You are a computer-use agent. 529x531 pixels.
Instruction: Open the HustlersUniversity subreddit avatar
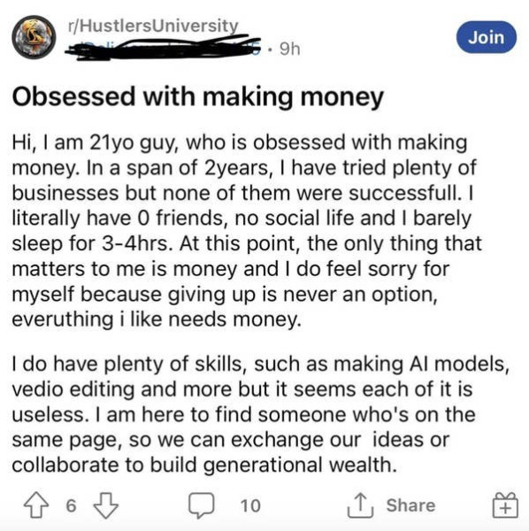(x=34, y=37)
